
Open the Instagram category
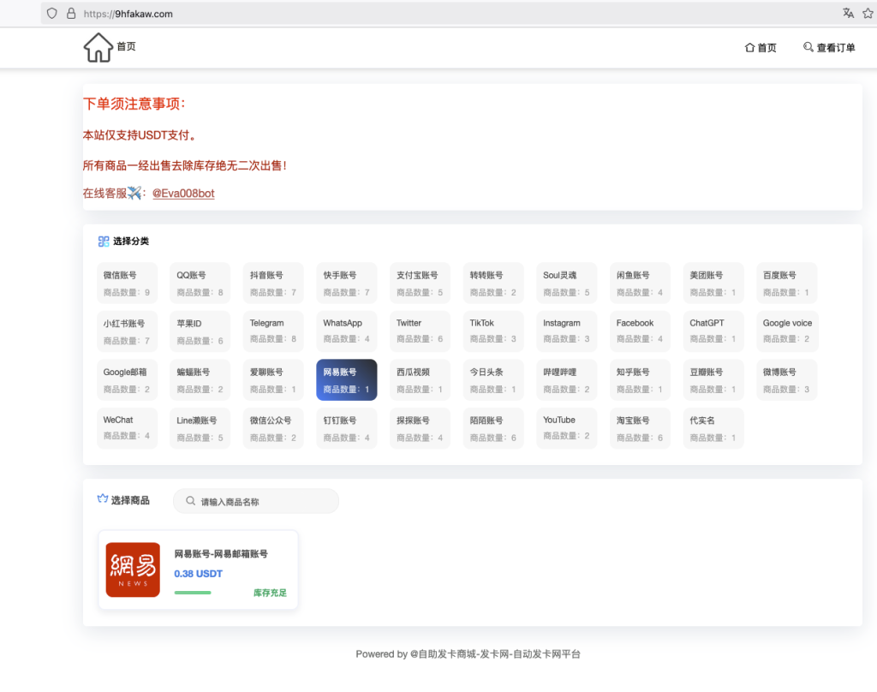click(567, 331)
